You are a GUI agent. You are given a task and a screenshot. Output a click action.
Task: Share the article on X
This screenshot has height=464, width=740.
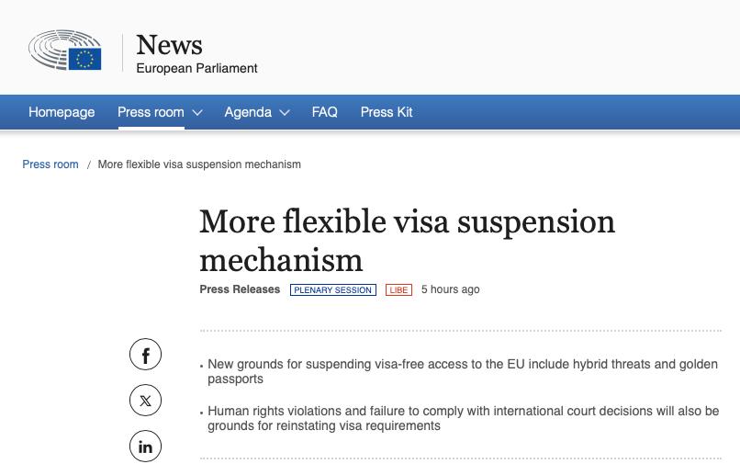tap(145, 401)
